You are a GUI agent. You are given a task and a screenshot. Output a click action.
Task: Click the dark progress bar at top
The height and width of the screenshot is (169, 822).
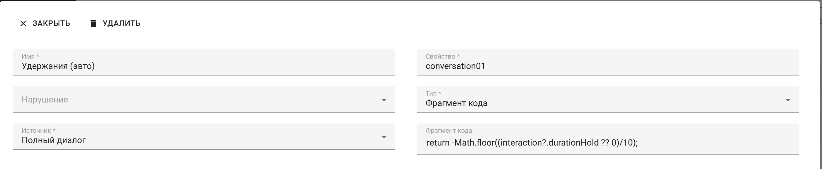pyautogui.click(x=38, y=1)
